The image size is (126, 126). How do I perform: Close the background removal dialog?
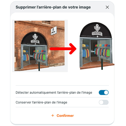(x=107, y=7)
